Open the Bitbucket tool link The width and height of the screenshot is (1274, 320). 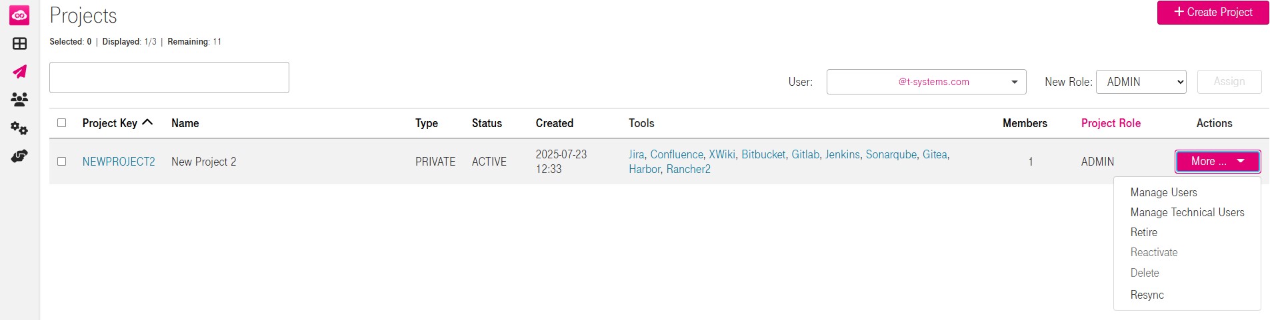(763, 154)
